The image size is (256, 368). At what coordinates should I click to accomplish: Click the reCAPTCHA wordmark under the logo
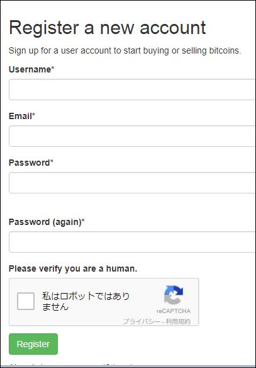(174, 311)
